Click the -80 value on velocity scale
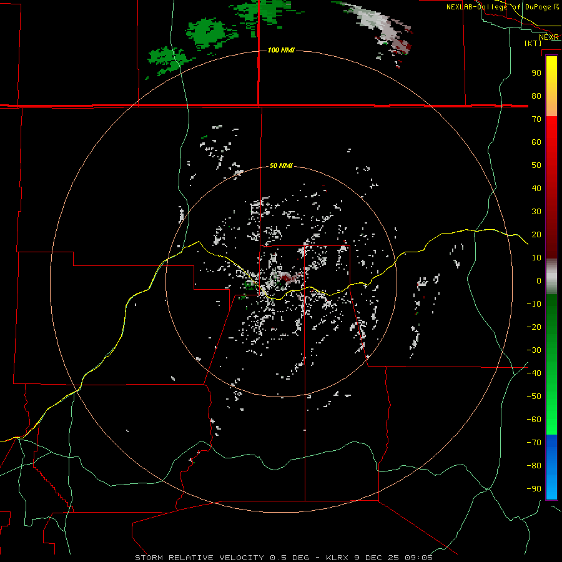Screen dimensions: 562x562 click(534, 466)
